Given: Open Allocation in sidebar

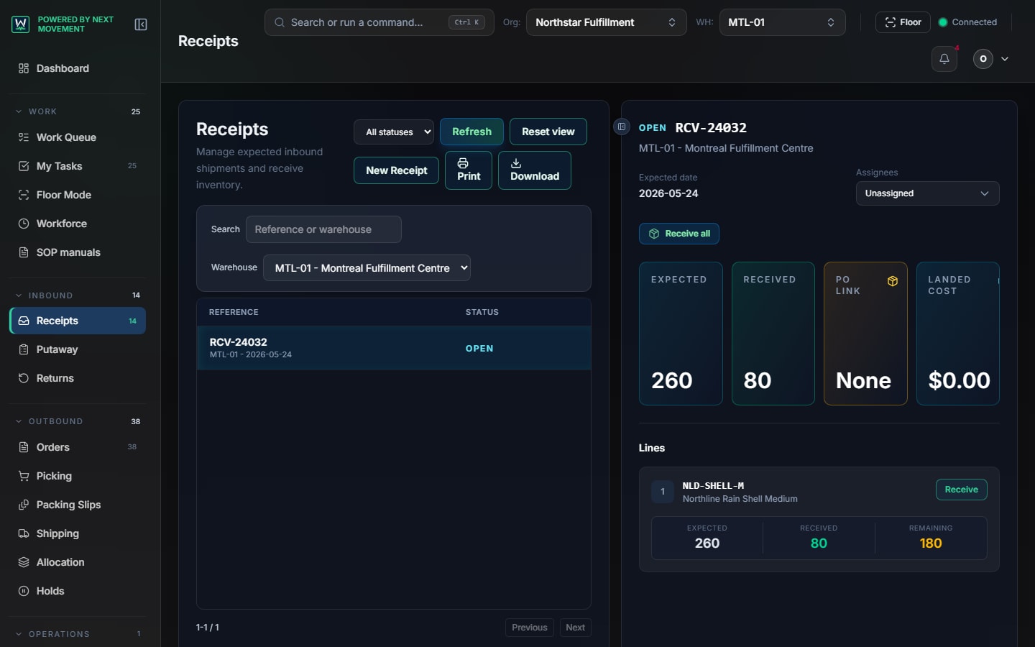Looking at the screenshot, I should [x=78, y=562].
